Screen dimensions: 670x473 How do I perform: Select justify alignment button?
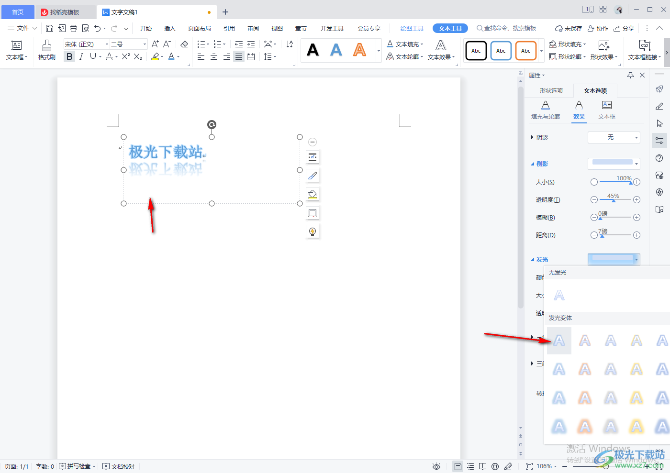239,56
